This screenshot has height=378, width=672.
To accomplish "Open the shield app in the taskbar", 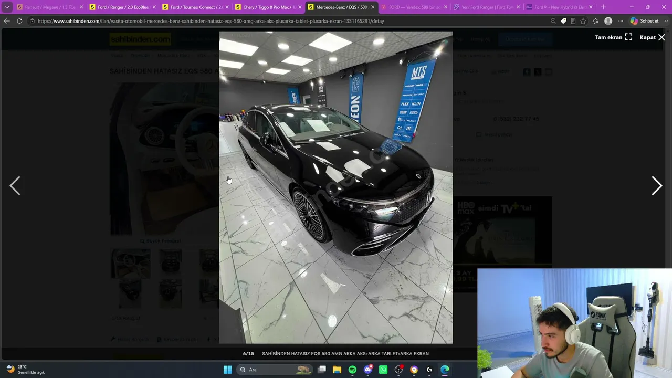I will pos(414,370).
